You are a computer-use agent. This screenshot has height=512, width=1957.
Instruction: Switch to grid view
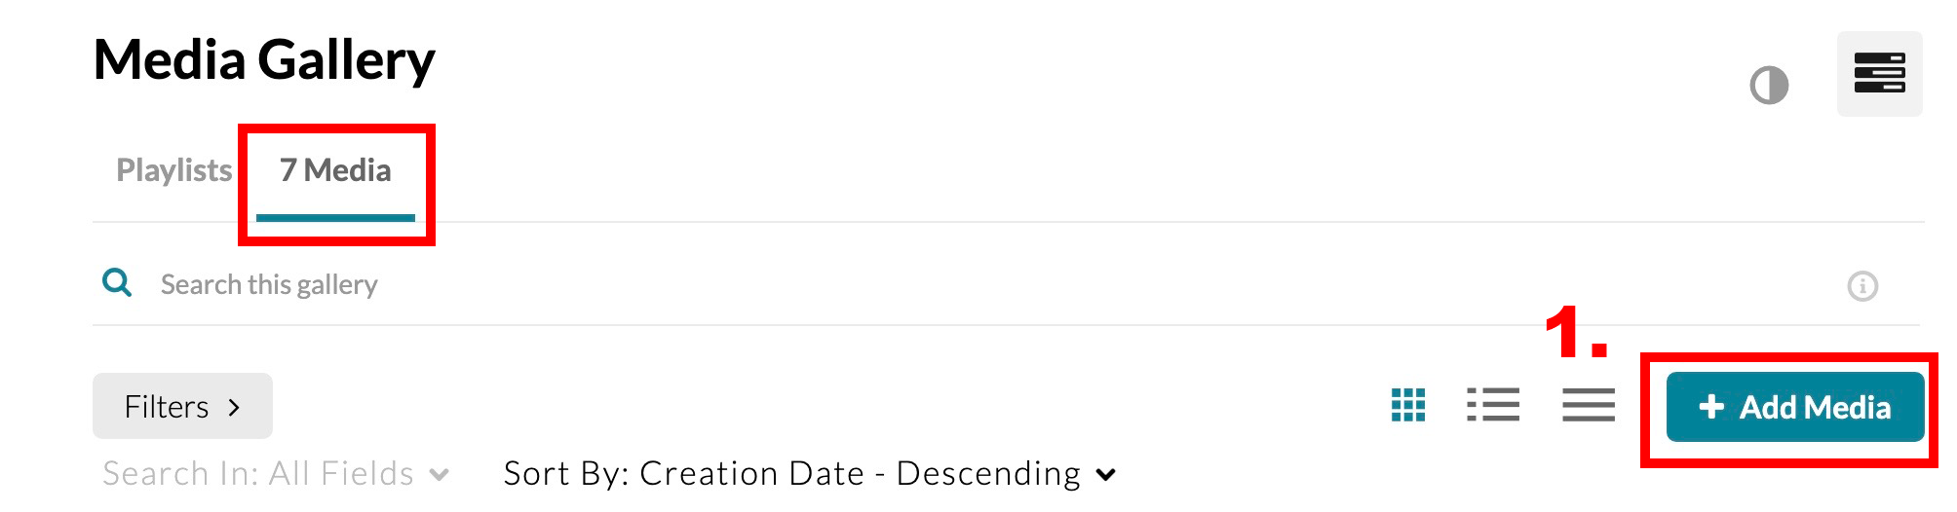1408,405
